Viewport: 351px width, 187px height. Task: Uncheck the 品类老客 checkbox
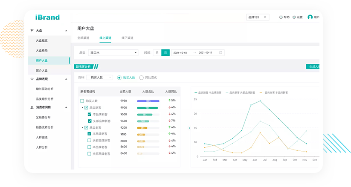point(86,127)
